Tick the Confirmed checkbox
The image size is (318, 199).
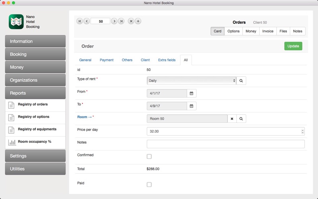(149, 156)
